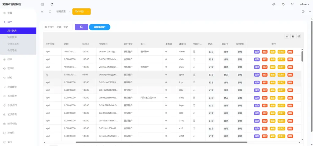Select 用户列表 in the sidebar submenu
This screenshot has width=313, height=146.
point(18,31)
